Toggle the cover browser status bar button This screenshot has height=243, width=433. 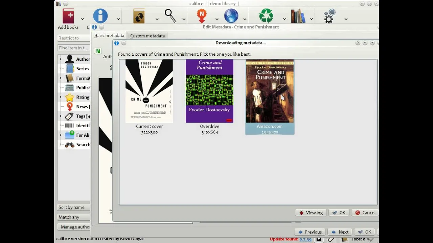coord(319,239)
